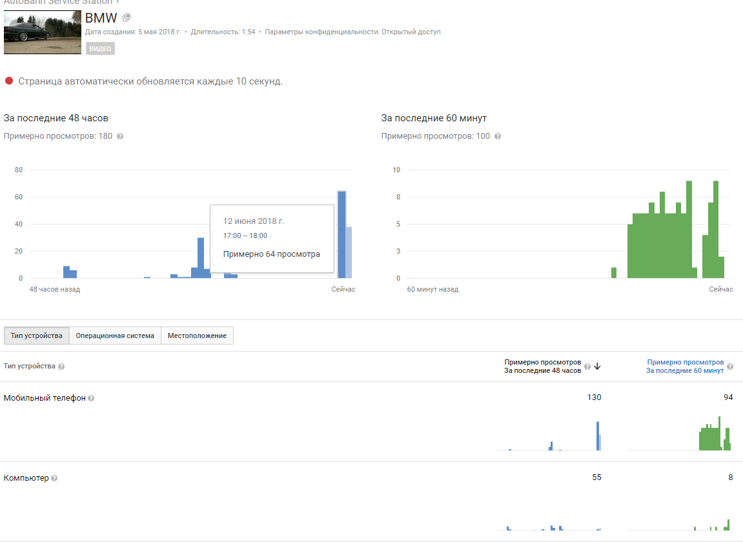
Task: Go to AutoBahn Service Station breadcrumb link
Action: point(58,2)
